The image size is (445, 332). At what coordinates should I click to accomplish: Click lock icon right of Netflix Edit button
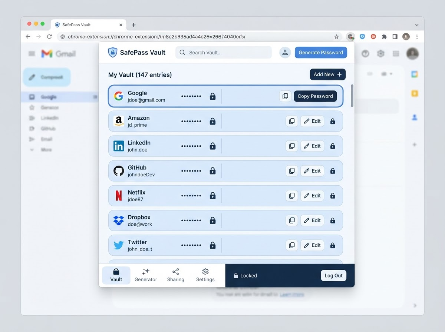333,196
